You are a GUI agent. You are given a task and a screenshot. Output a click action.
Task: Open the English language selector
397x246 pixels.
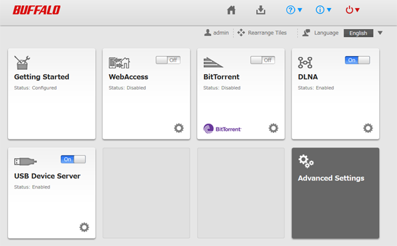coord(358,33)
